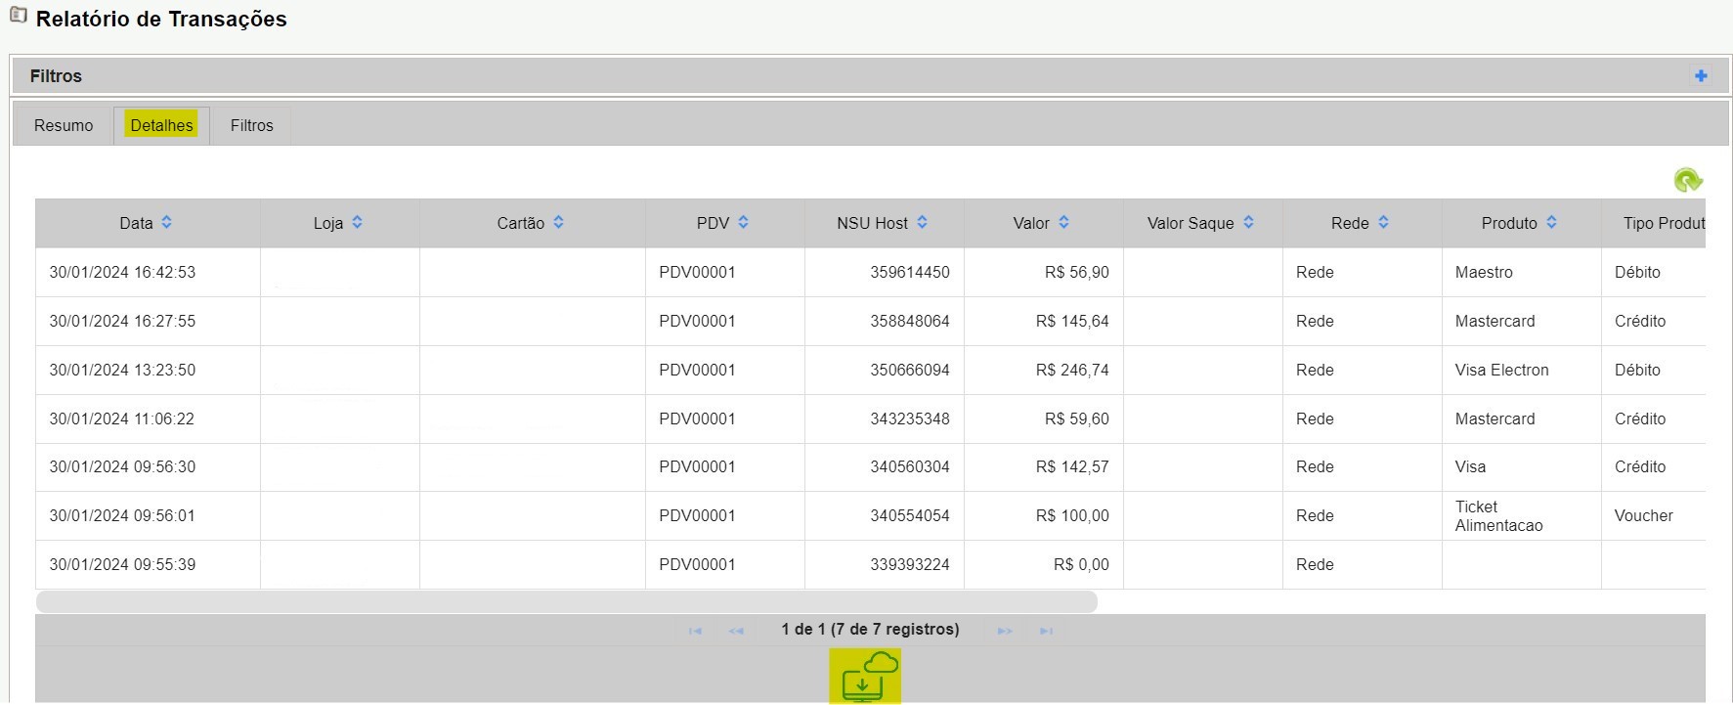The width and height of the screenshot is (1733, 705).
Task: Go to next page of records
Action: 1005,631
